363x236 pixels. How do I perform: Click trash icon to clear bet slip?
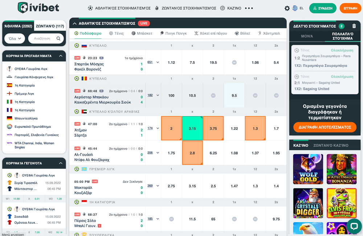point(354,26)
